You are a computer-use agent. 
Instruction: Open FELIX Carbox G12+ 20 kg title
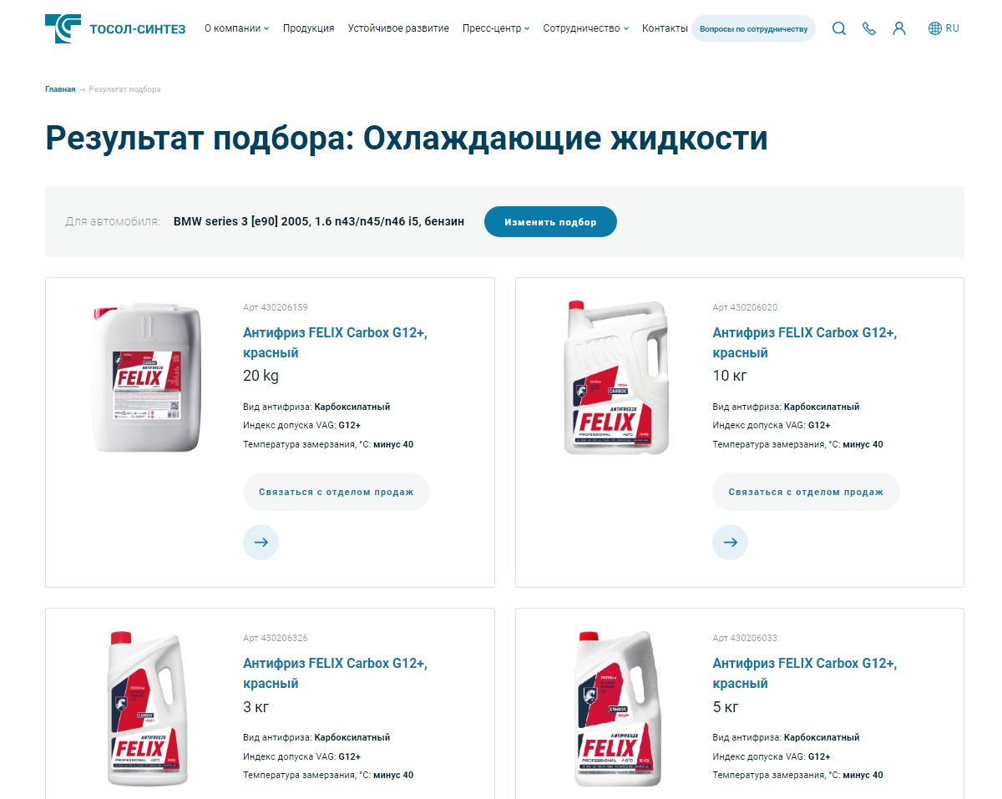(335, 342)
